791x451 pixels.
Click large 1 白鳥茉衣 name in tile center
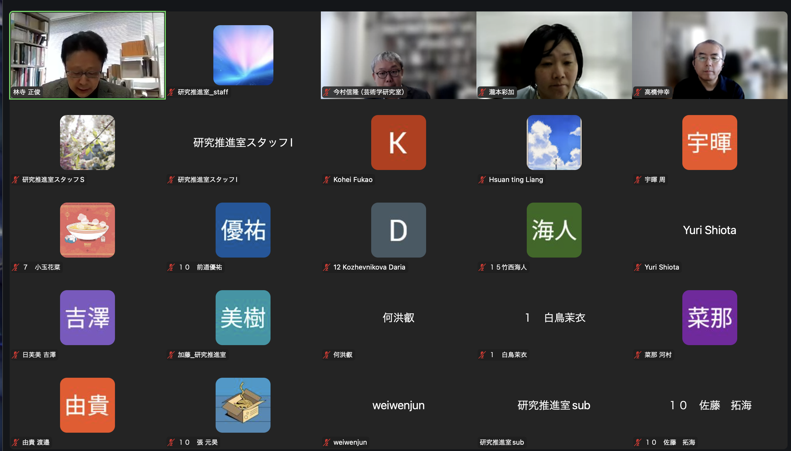click(x=555, y=318)
